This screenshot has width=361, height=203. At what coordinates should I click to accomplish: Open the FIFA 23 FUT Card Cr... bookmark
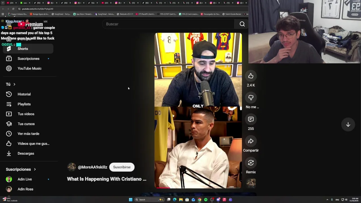[167, 14]
